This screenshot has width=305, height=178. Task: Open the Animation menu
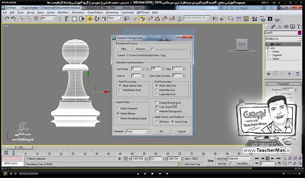tap(78, 12)
